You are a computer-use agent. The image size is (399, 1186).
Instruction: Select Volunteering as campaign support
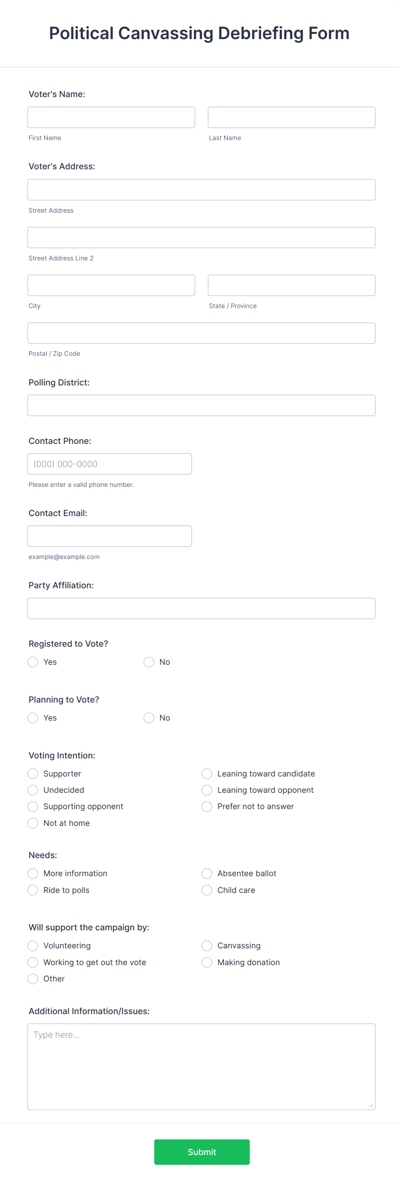(33, 945)
